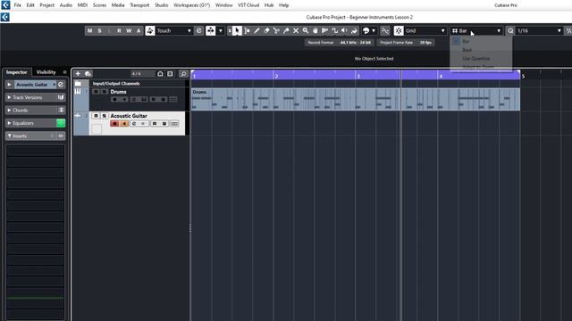572x321 pixels.
Task: Toggle Equalizers bypass green button
Action: 61,123
